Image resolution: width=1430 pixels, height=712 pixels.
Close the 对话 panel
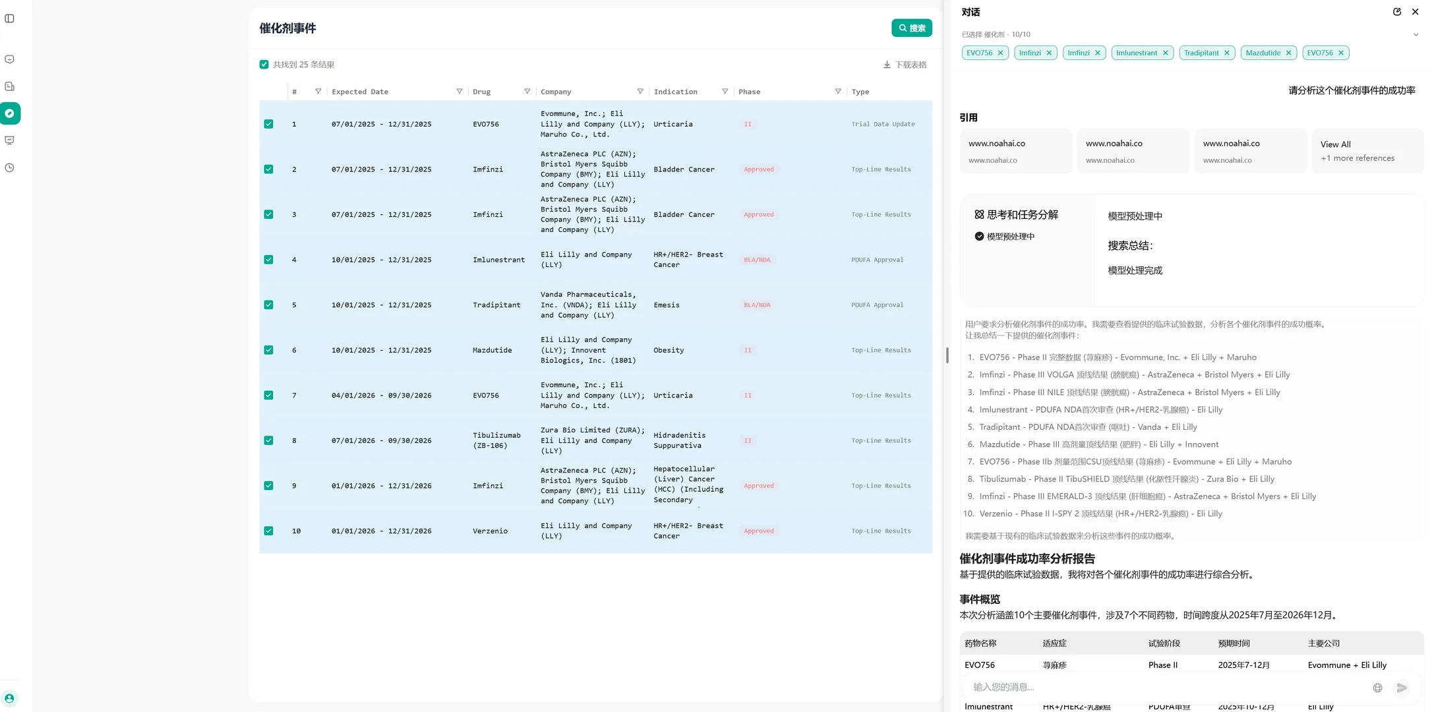pos(1415,12)
